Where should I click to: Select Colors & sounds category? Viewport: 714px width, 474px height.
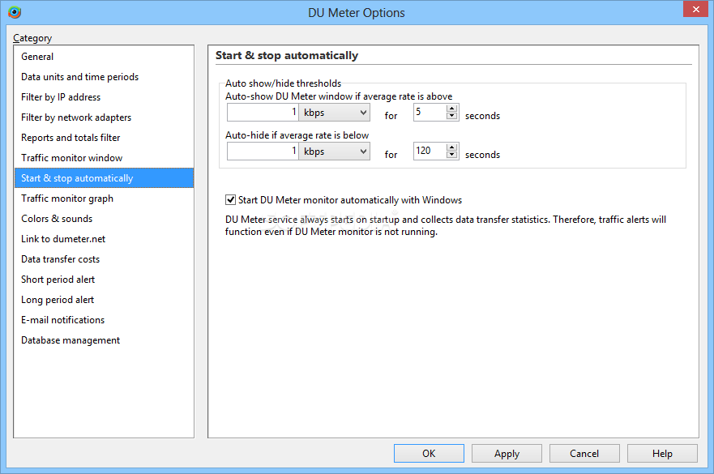pyautogui.click(x=104, y=219)
